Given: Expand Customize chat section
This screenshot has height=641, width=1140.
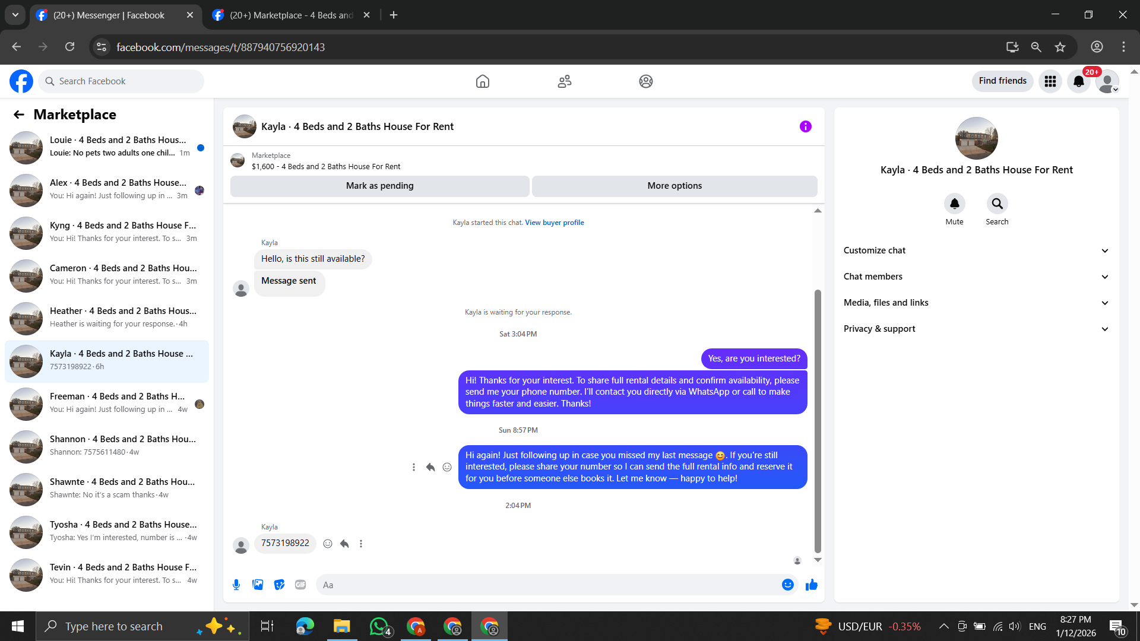Looking at the screenshot, I should click(x=976, y=250).
